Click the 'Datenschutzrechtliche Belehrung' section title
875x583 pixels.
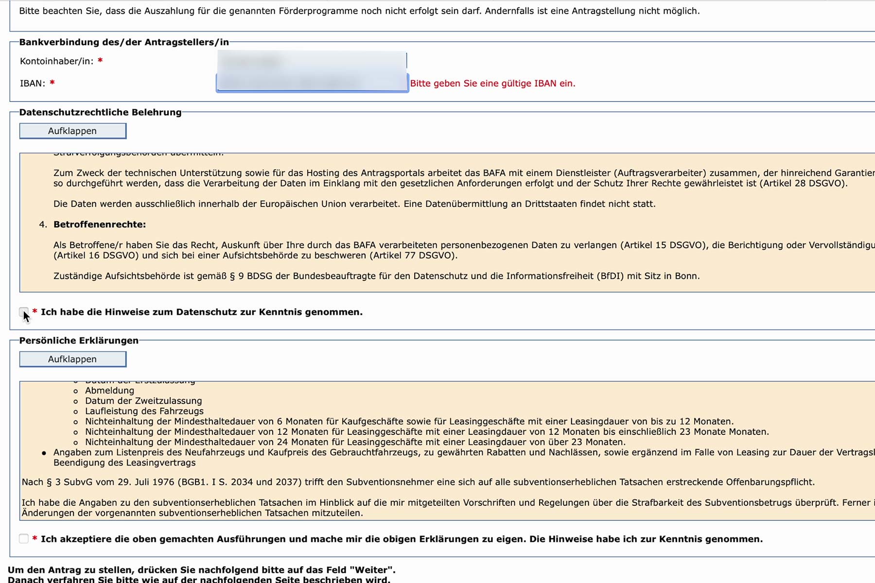point(100,112)
